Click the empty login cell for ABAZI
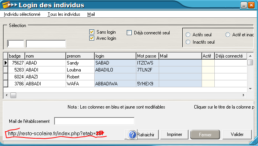The width and height of the screenshot is (258, 146). coord(115,77)
